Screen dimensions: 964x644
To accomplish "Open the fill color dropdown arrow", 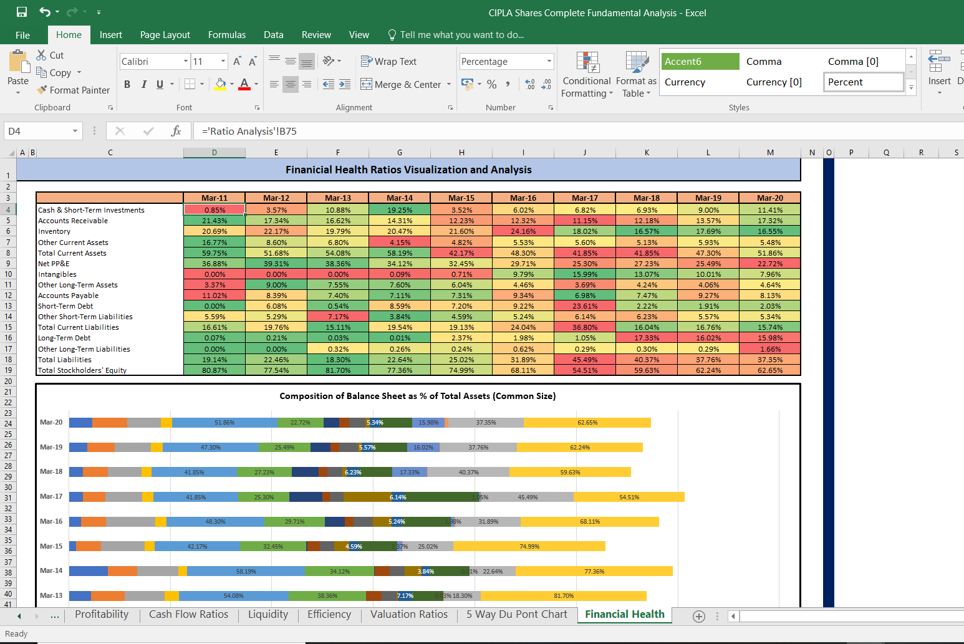I will click(232, 84).
